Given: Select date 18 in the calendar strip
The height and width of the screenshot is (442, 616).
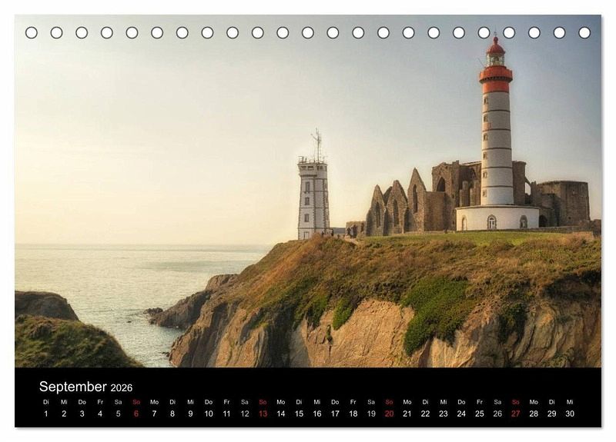Looking at the screenshot, I should point(353,414).
